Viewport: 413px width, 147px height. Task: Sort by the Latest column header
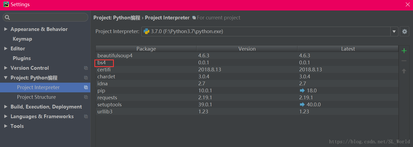tap(348, 49)
